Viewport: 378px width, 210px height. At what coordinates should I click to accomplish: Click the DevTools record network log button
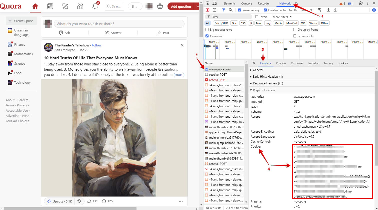click(x=207, y=10)
